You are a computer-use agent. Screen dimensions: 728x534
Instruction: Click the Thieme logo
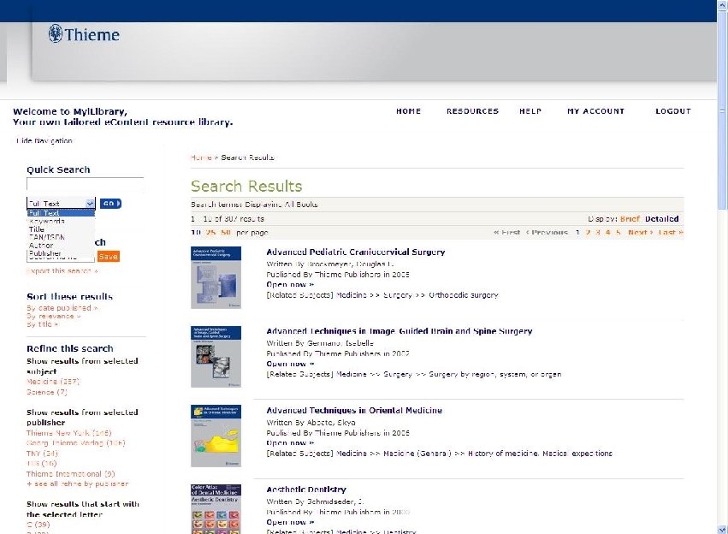point(84,34)
